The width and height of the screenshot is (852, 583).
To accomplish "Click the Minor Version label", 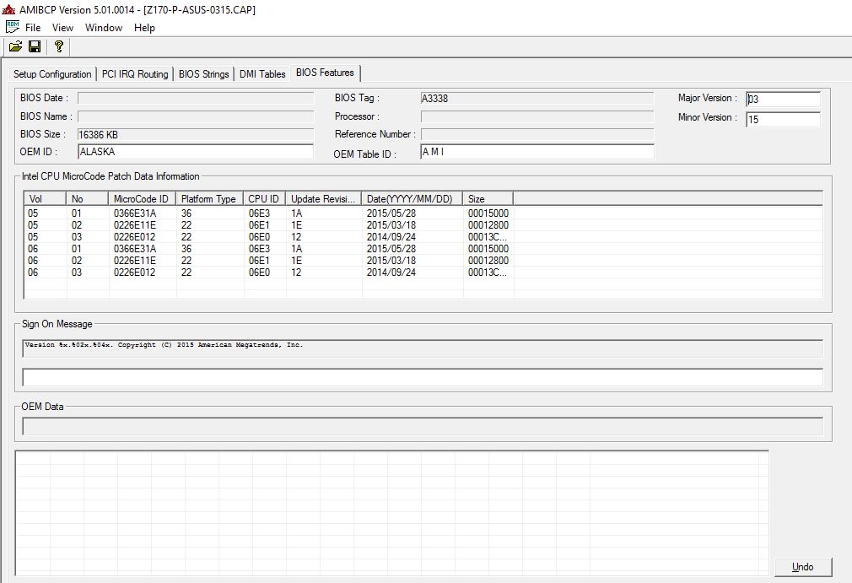I will pos(708,116).
